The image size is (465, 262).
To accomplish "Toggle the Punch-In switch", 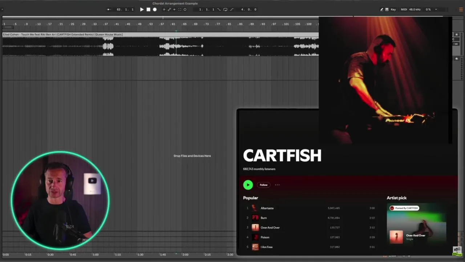I will pos(219,9).
